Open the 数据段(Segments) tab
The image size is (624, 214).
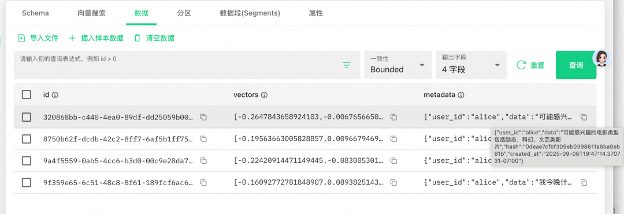tap(250, 13)
